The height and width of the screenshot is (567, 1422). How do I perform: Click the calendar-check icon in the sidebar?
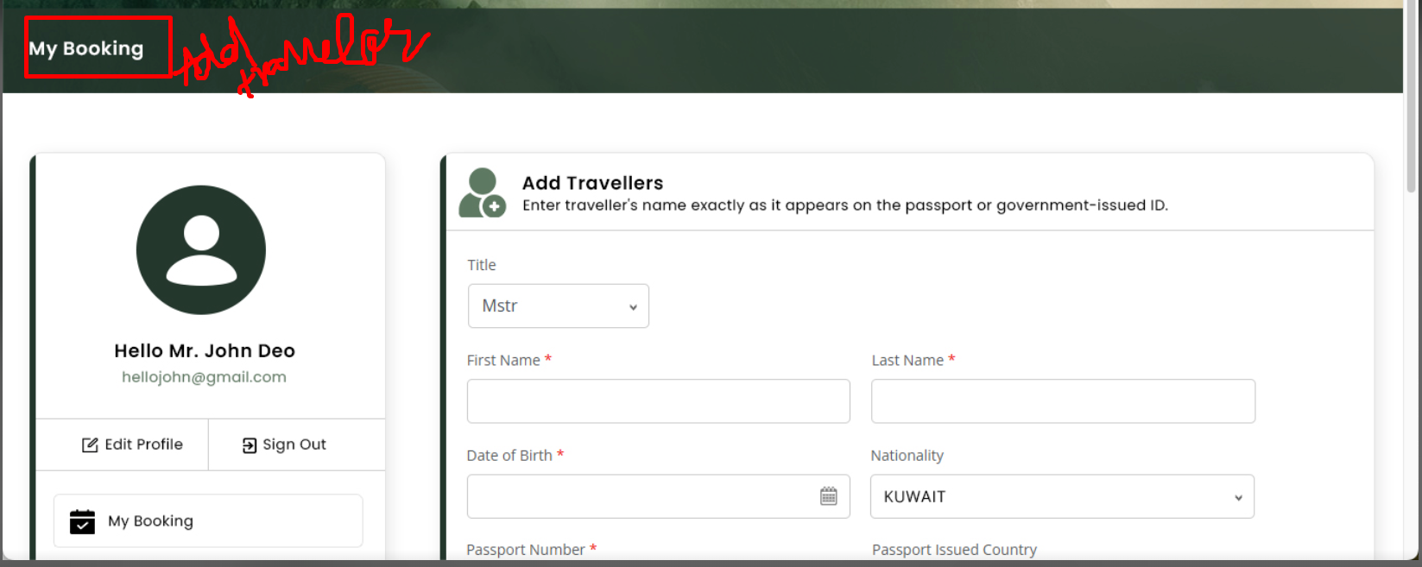(82, 521)
